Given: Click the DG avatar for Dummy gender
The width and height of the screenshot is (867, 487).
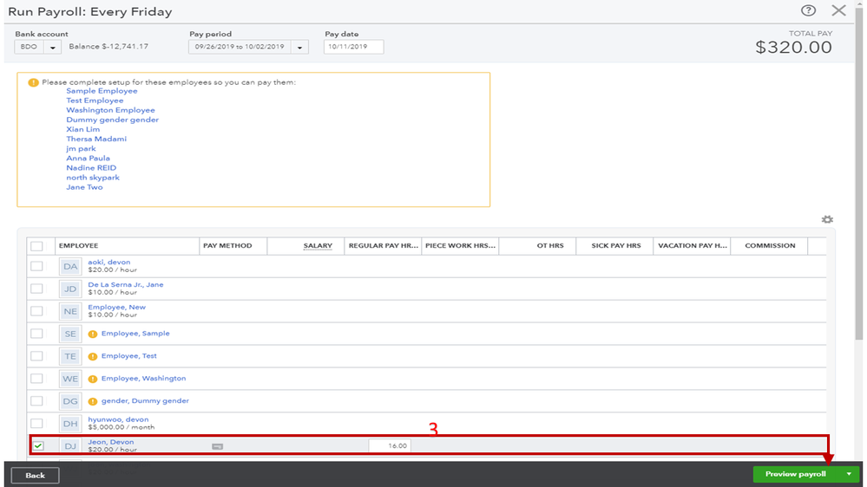Looking at the screenshot, I should [70, 401].
